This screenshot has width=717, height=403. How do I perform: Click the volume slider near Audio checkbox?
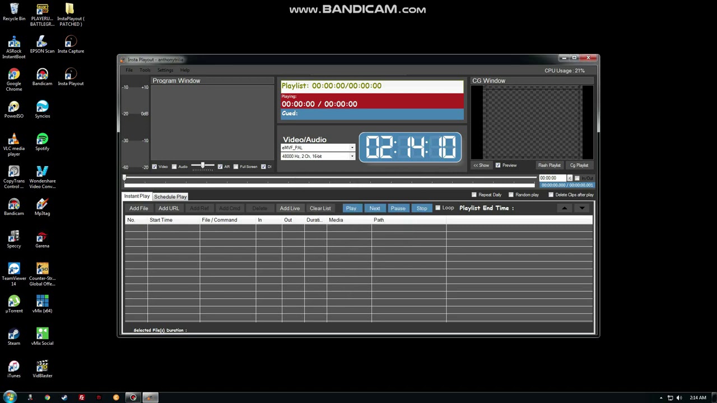(202, 166)
